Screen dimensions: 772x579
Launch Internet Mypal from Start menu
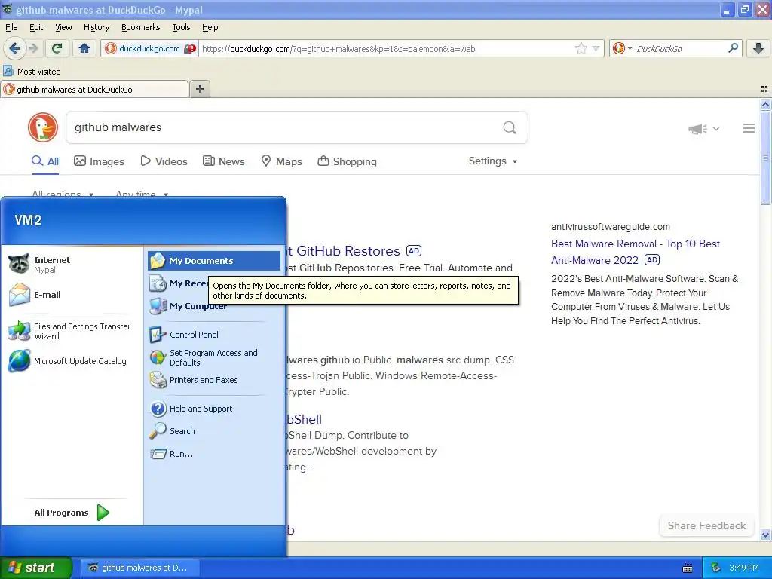pyautogui.click(x=72, y=265)
